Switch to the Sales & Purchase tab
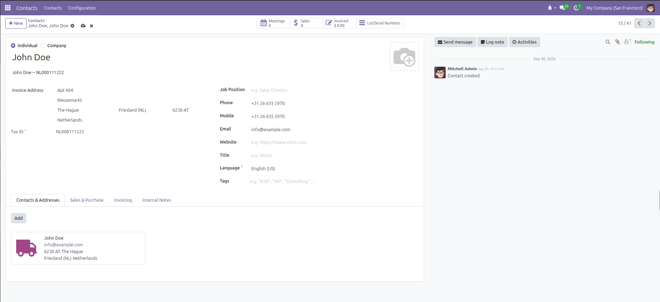The image size is (660, 302). point(87,200)
